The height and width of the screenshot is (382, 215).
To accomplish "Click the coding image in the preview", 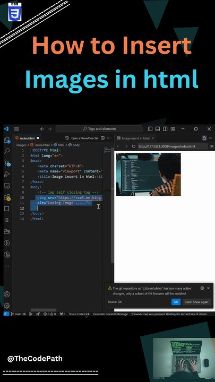I will click(x=149, y=175).
